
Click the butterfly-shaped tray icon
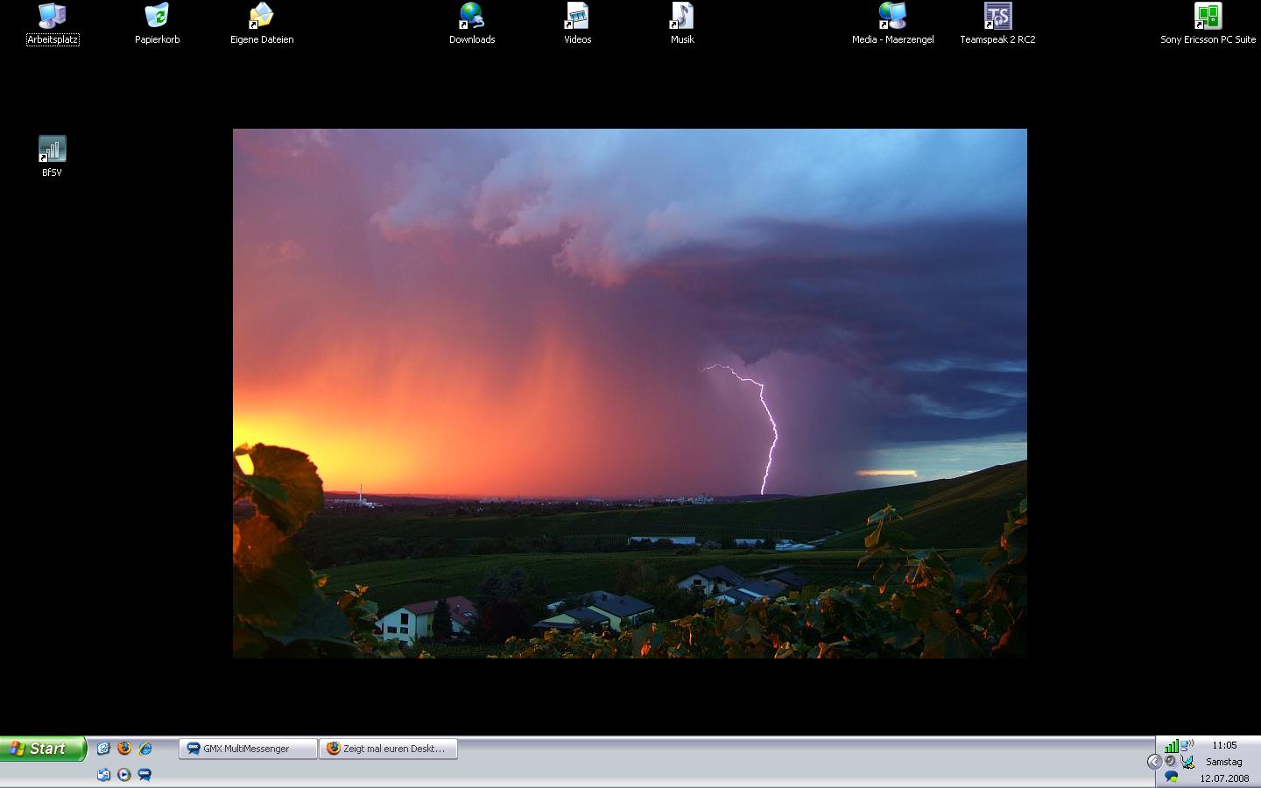coord(1187,762)
